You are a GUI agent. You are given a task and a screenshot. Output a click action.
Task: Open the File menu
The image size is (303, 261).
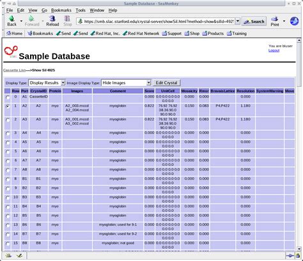(10, 10)
